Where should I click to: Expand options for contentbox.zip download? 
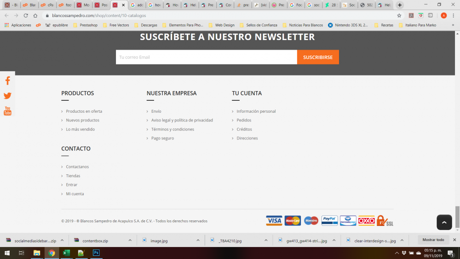pyautogui.click(x=130, y=240)
